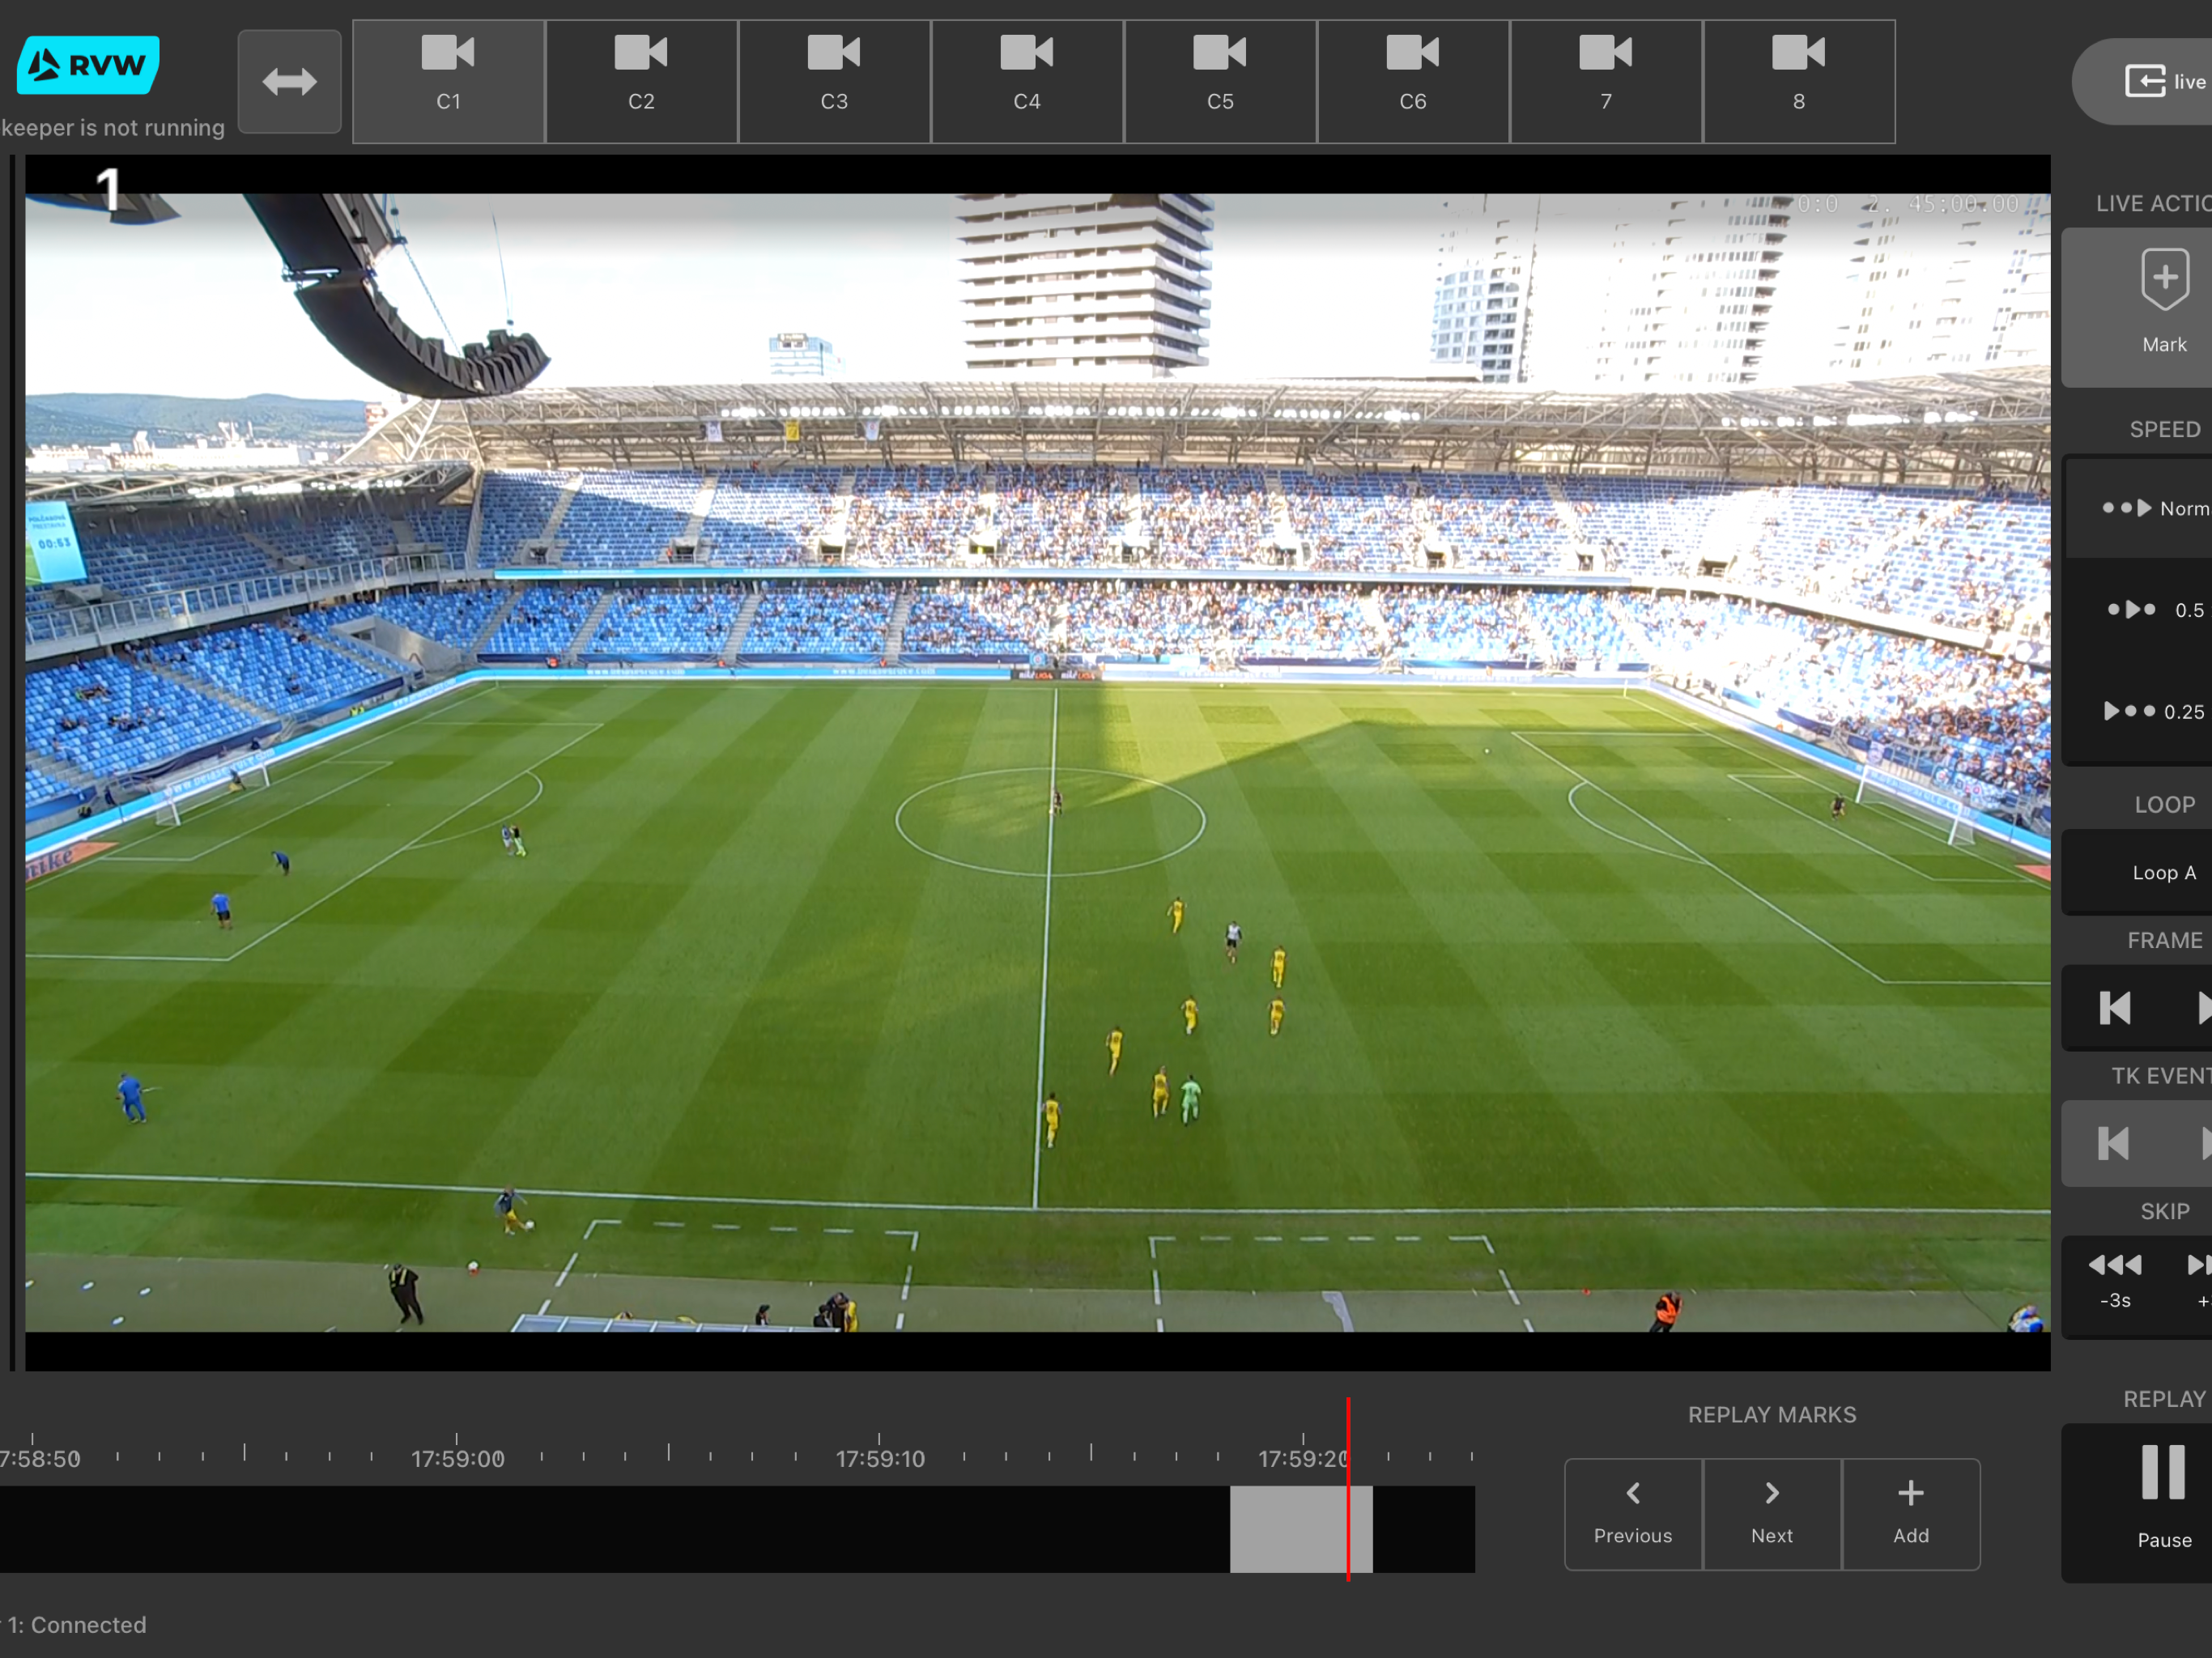2212x1658 pixels.
Task: Select camera 8 feed
Action: (x=1799, y=82)
